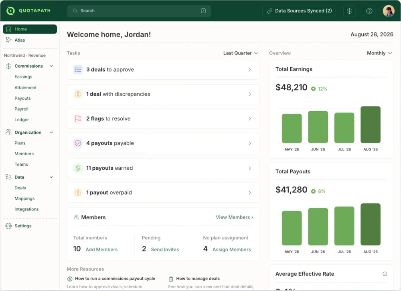
Task: Click the info icon for Average Effective Rate
Action: pos(385,274)
